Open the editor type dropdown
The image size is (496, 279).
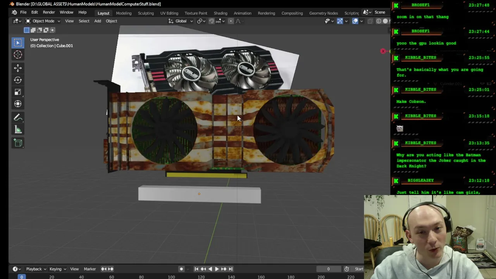(17, 21)
